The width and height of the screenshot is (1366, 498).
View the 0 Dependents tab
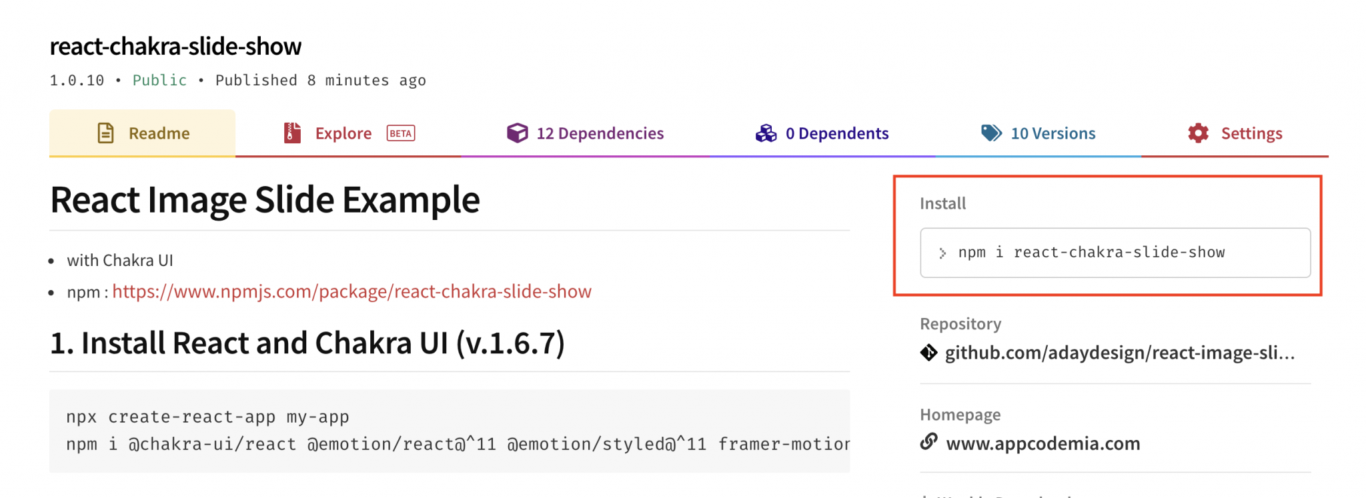click(x=838, y=133)
